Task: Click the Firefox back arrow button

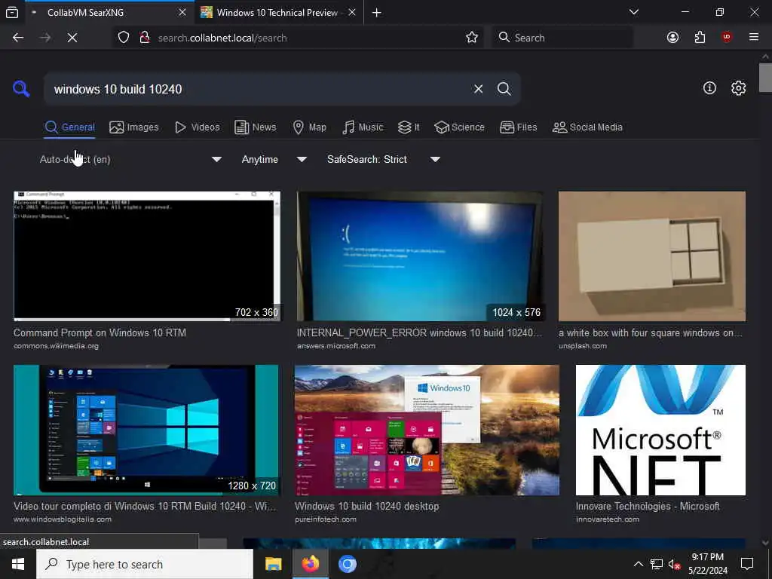Action: 18,38
